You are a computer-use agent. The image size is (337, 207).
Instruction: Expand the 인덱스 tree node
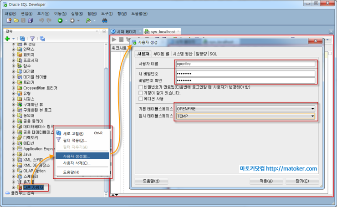[x=13, y=49]
